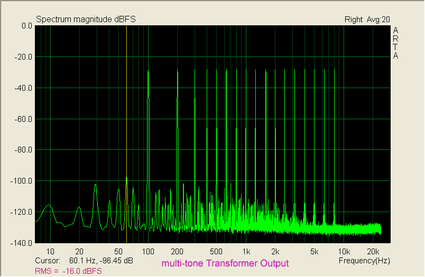Screen dimensions: 425x277
Task: Click the 'Spectrum magnitude dBFS' title text
Action: 86,20
